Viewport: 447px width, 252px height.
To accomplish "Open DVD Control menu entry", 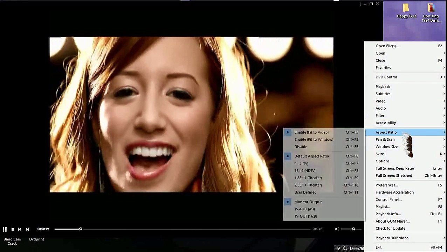I will [406, 77].
